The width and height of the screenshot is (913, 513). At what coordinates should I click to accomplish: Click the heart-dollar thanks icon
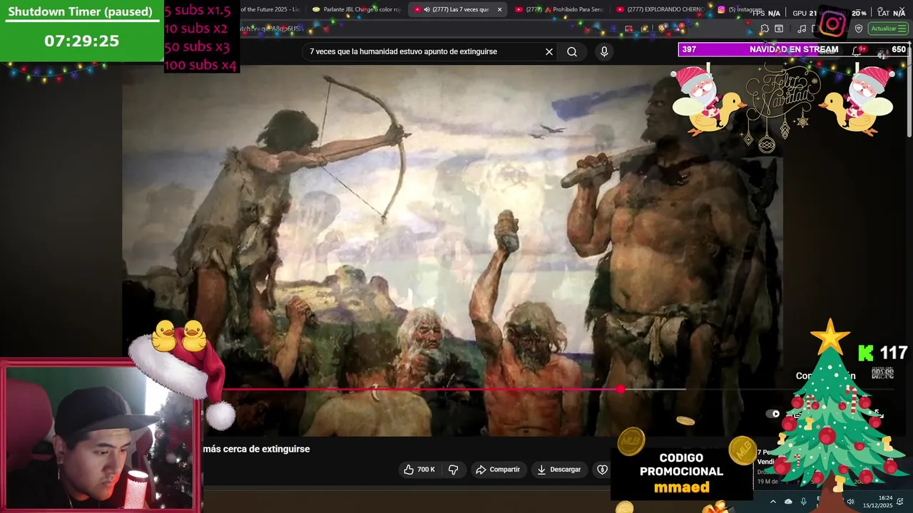tap(602, 470)
